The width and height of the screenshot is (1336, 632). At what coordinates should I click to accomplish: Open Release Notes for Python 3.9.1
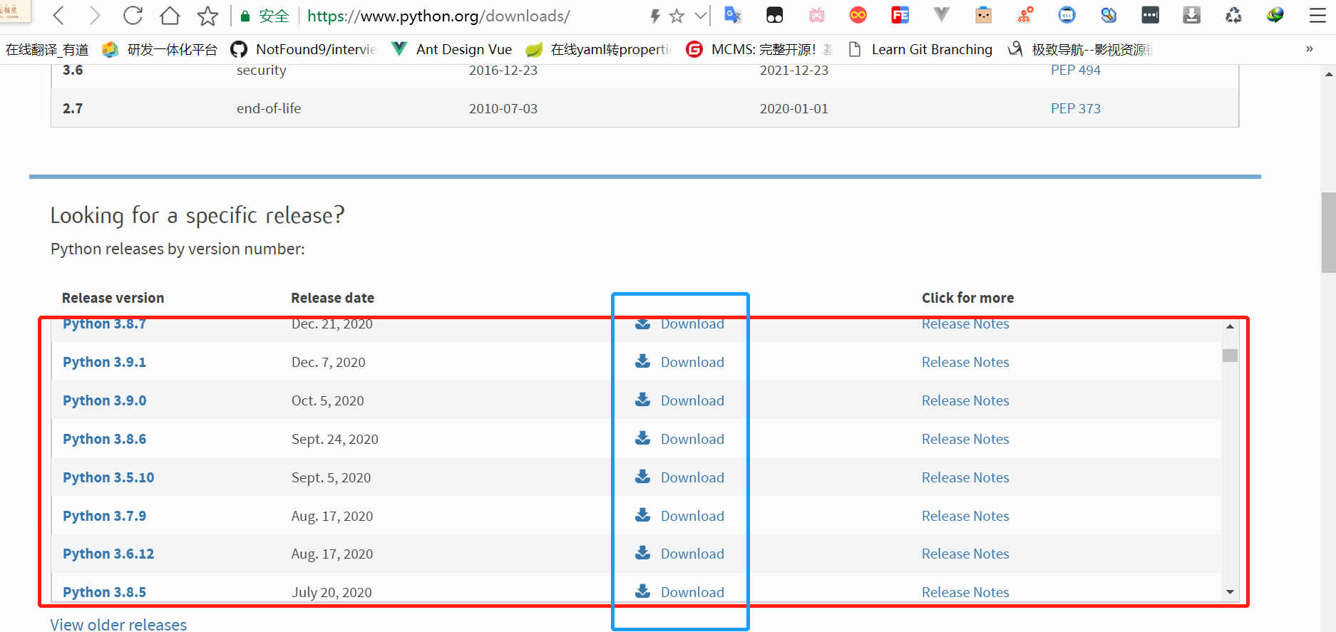tap(965, 362)
